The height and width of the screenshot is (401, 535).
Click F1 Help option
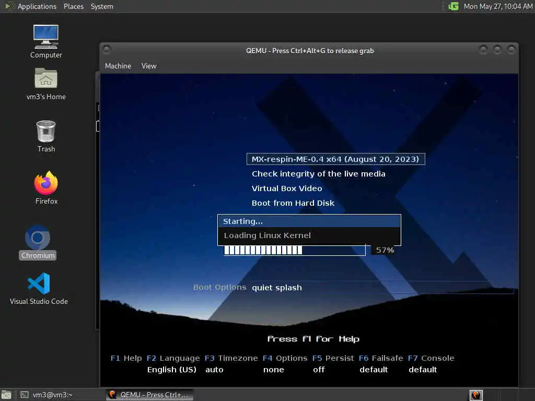pyautogui.click(x=126, y=358)
